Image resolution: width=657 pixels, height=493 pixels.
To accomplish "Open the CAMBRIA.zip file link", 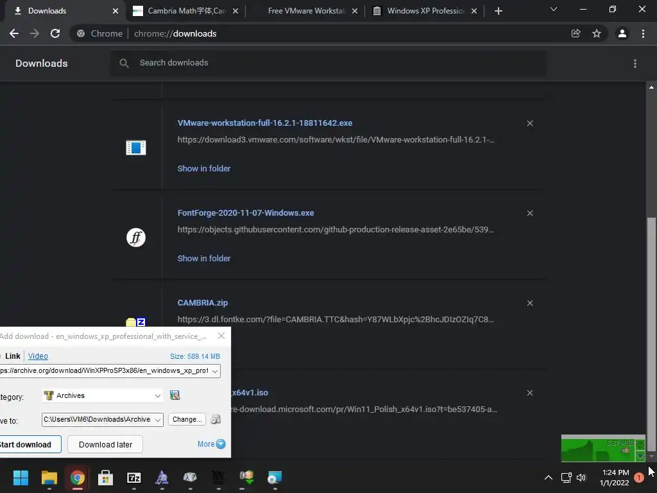I will click(x=203, y=303).
